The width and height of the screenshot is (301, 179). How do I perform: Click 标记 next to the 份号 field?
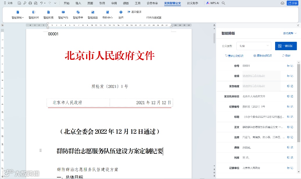290,66
